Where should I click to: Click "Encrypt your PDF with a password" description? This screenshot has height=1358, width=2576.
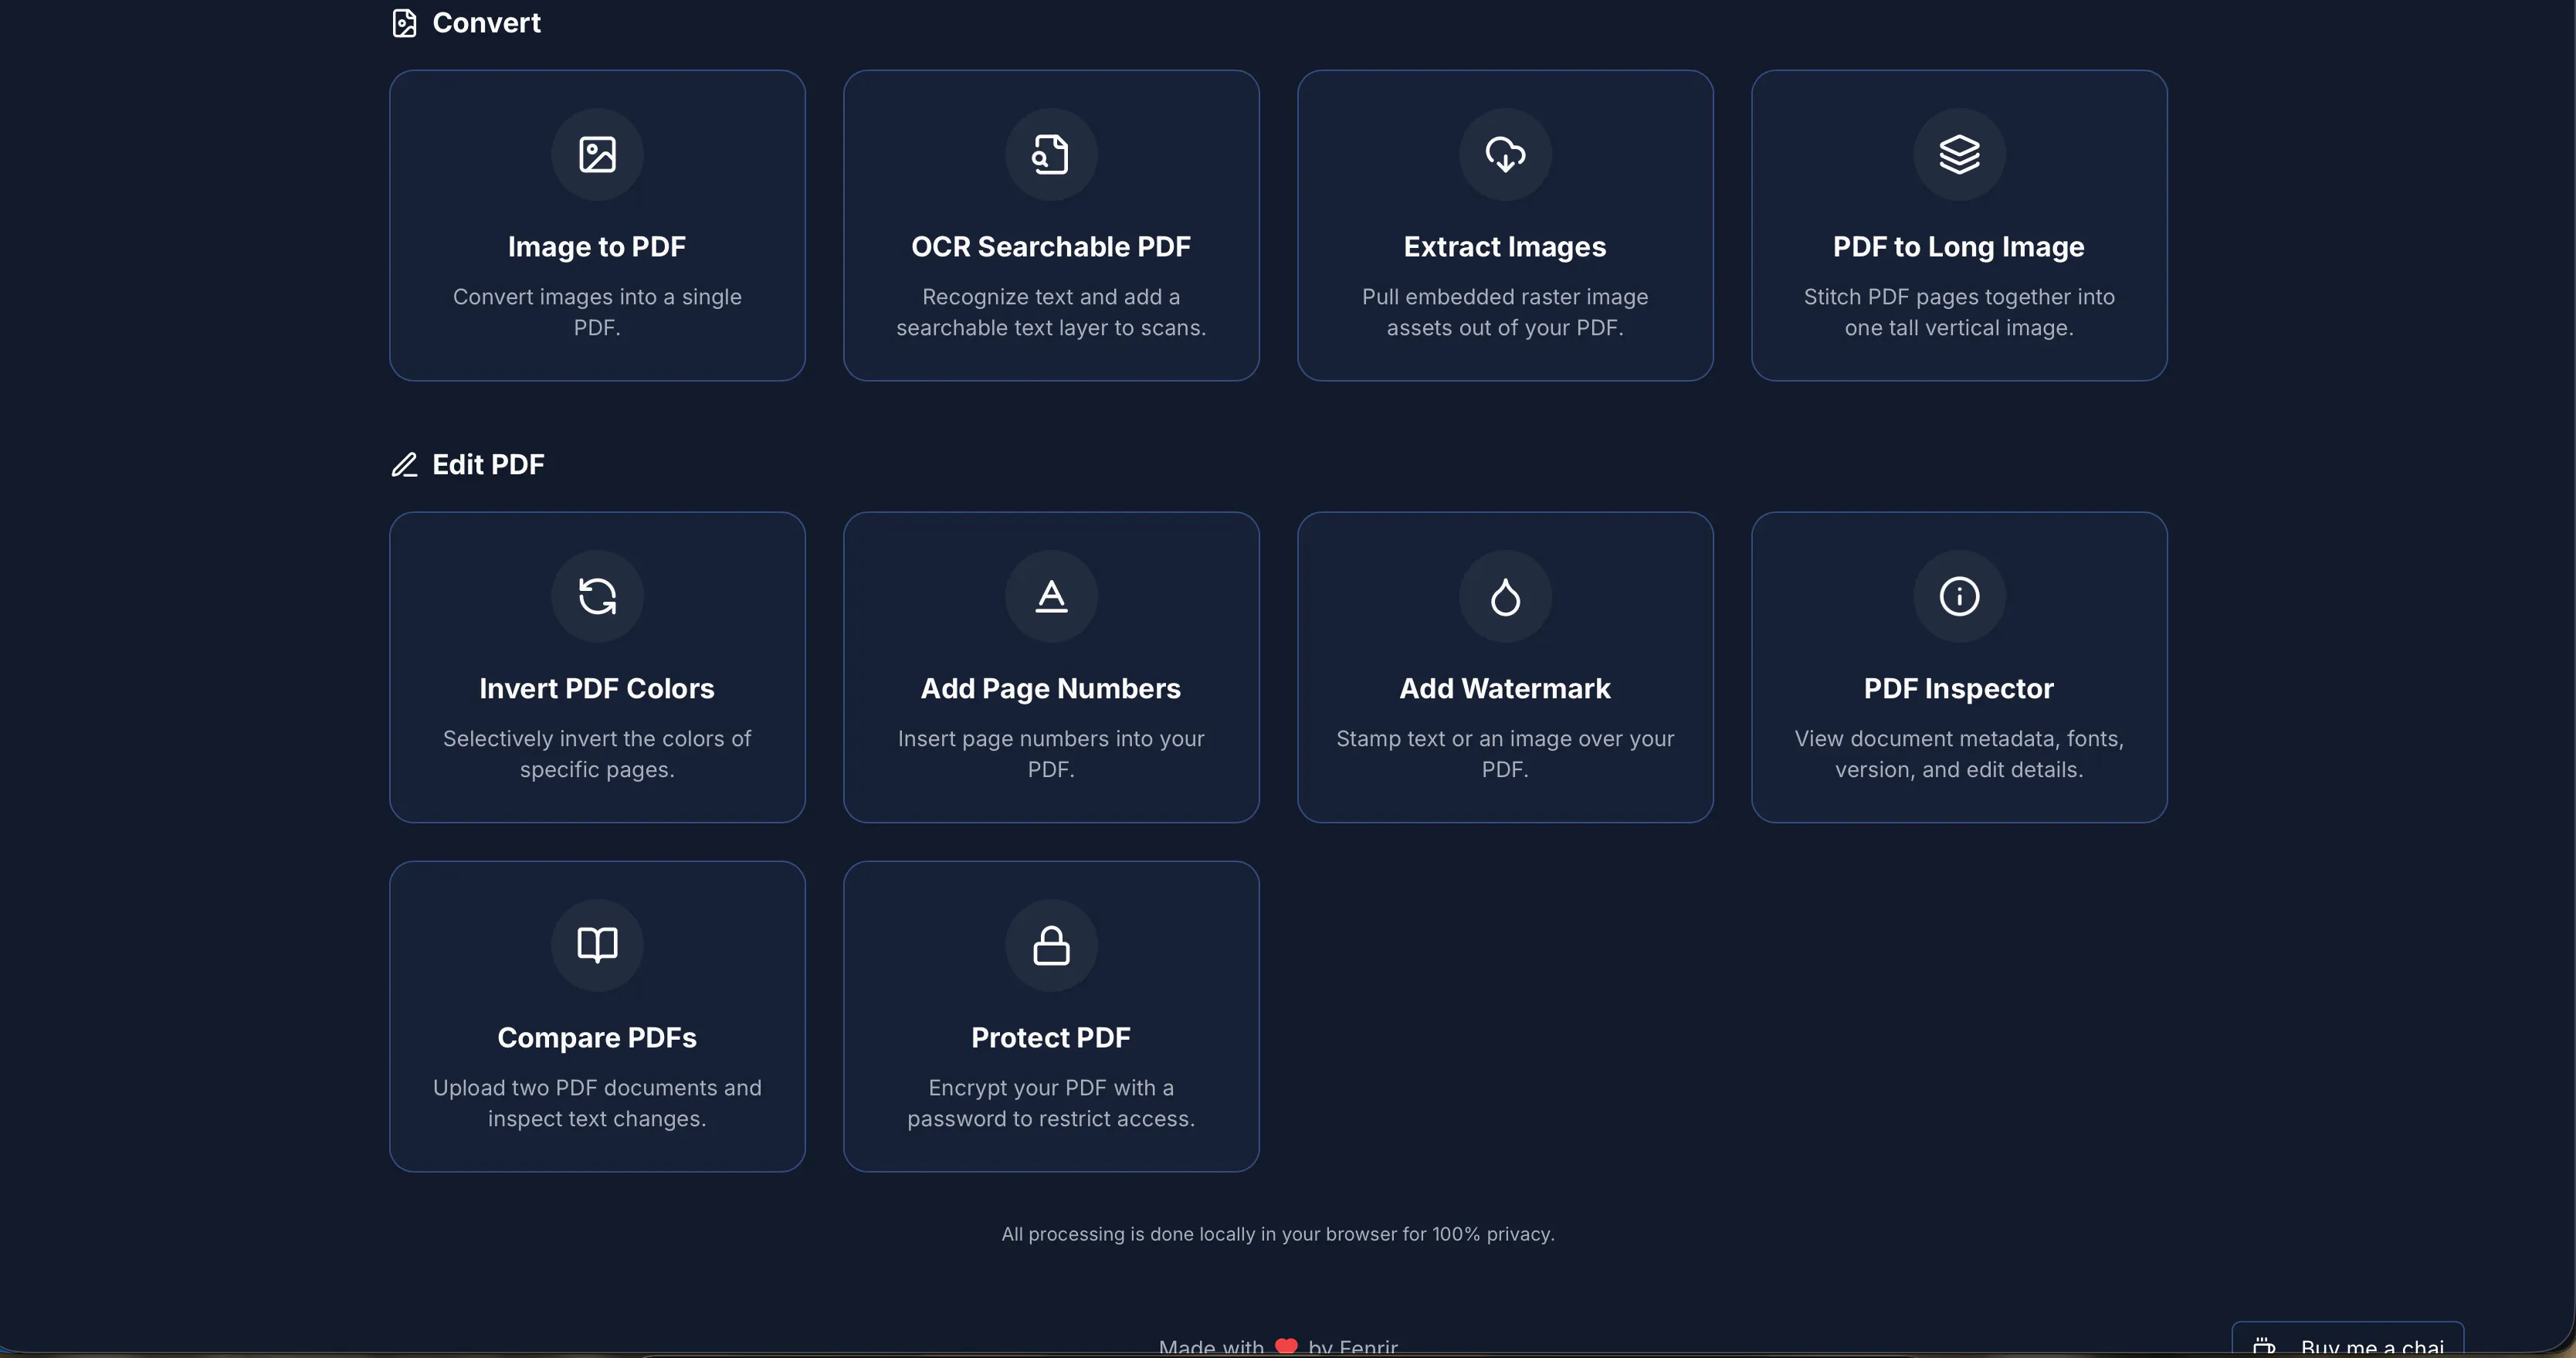pyautogui.click(x=1051, y=1103)
